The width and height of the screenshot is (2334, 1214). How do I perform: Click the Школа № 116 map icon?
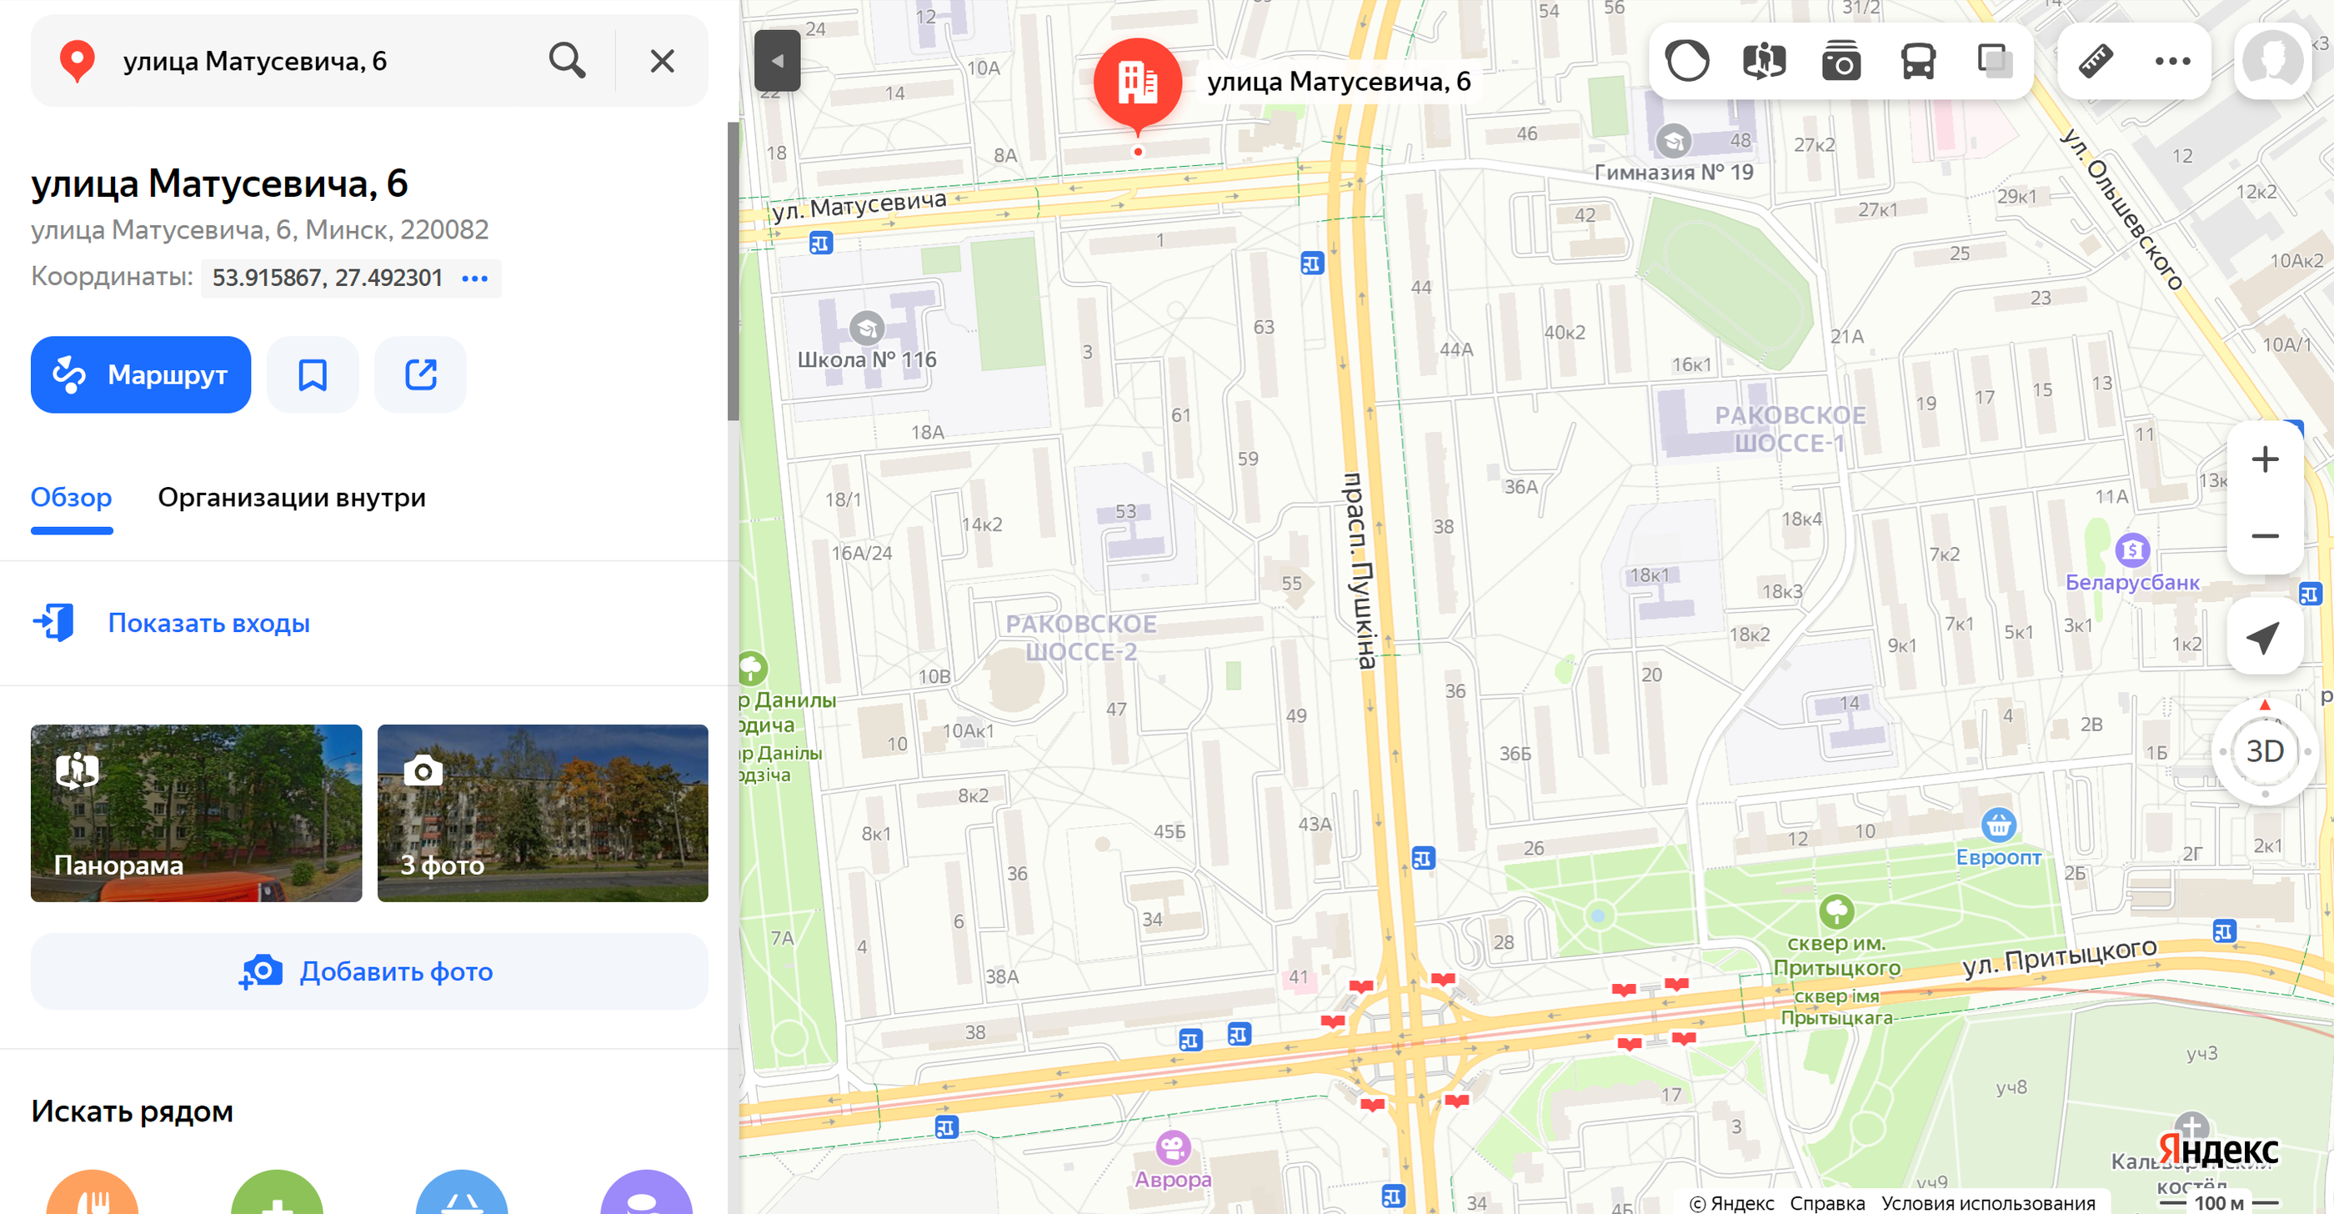pyautogui.click(x=867, y=328)
